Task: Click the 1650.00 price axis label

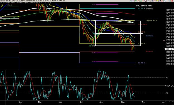Action: 170,52
